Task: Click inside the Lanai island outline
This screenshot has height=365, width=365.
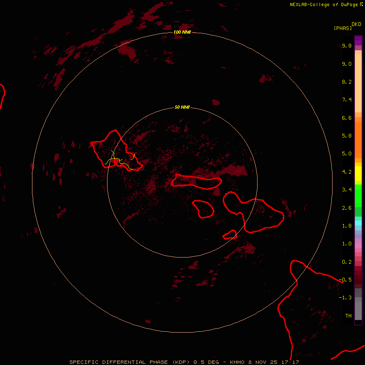Action: pos(203,209)
